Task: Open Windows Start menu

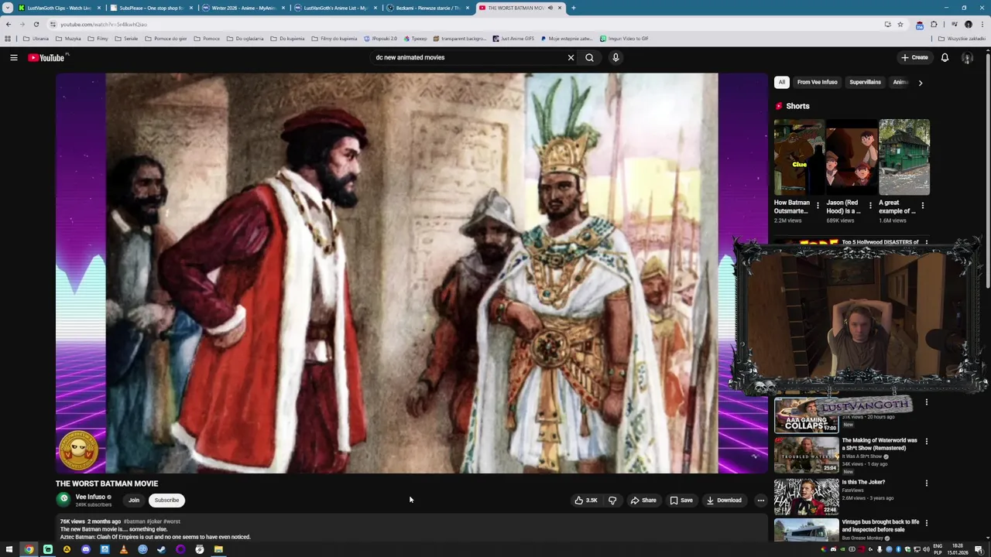Action: coord(9,549)
